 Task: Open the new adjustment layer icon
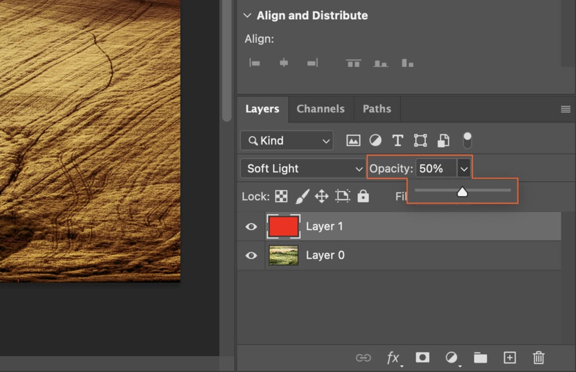452,357
